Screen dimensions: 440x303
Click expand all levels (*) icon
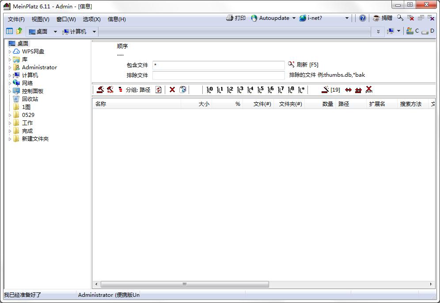(301, 90)
